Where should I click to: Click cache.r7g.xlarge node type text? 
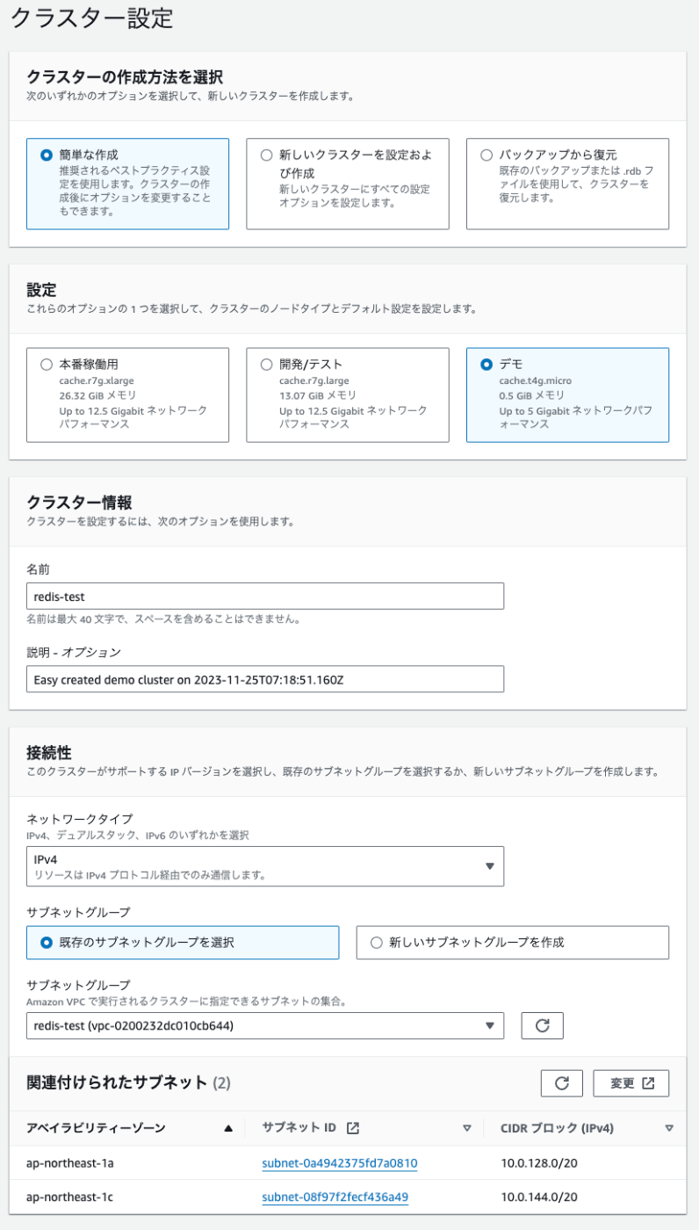tap(97, 380)
